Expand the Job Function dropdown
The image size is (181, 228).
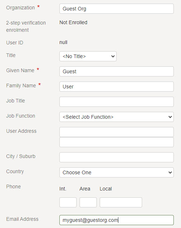[x=117, y=117]
